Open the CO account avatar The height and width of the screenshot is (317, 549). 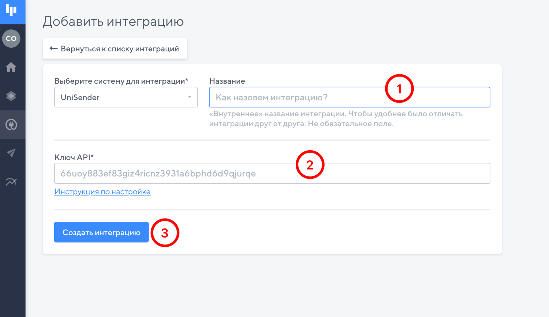11,39
